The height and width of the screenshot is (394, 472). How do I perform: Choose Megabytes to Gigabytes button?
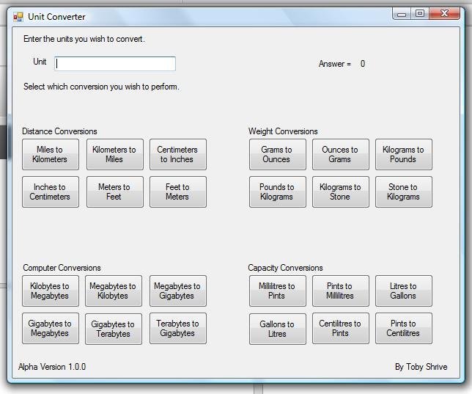pyautogui.click(x=178, y=291)
